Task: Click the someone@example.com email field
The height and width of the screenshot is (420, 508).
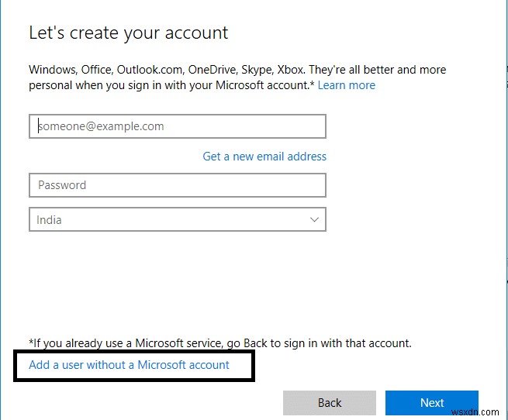Action: [x=177, y=126]
